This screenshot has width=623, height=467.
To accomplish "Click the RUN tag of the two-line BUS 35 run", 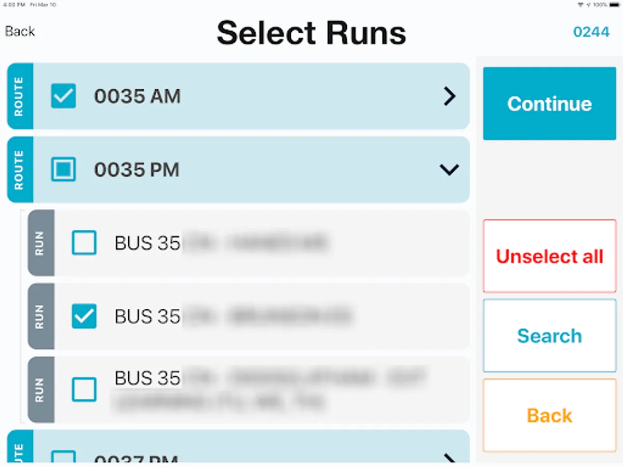I will pyautogui.click(x=40, y=390).
